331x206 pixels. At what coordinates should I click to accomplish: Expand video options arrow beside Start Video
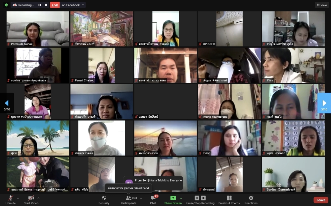point(38,198)
